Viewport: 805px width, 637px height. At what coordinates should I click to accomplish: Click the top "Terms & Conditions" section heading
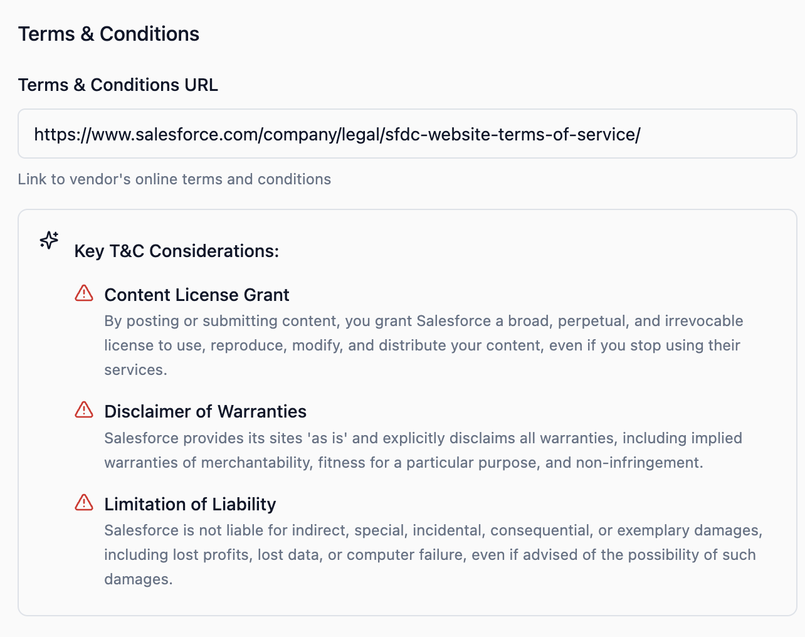(108, 34)
